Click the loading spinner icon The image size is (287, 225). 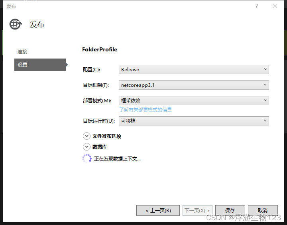(x=87, y=158)
